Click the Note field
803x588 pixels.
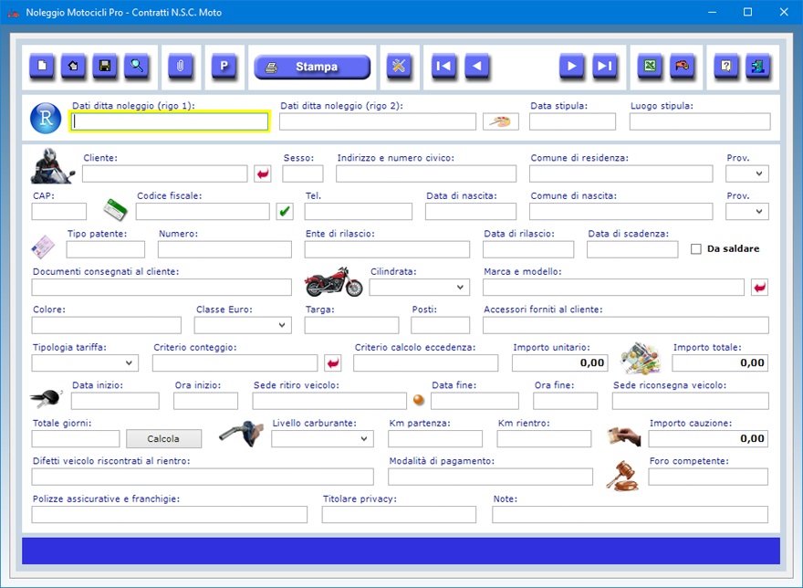(x=631, y=515)
